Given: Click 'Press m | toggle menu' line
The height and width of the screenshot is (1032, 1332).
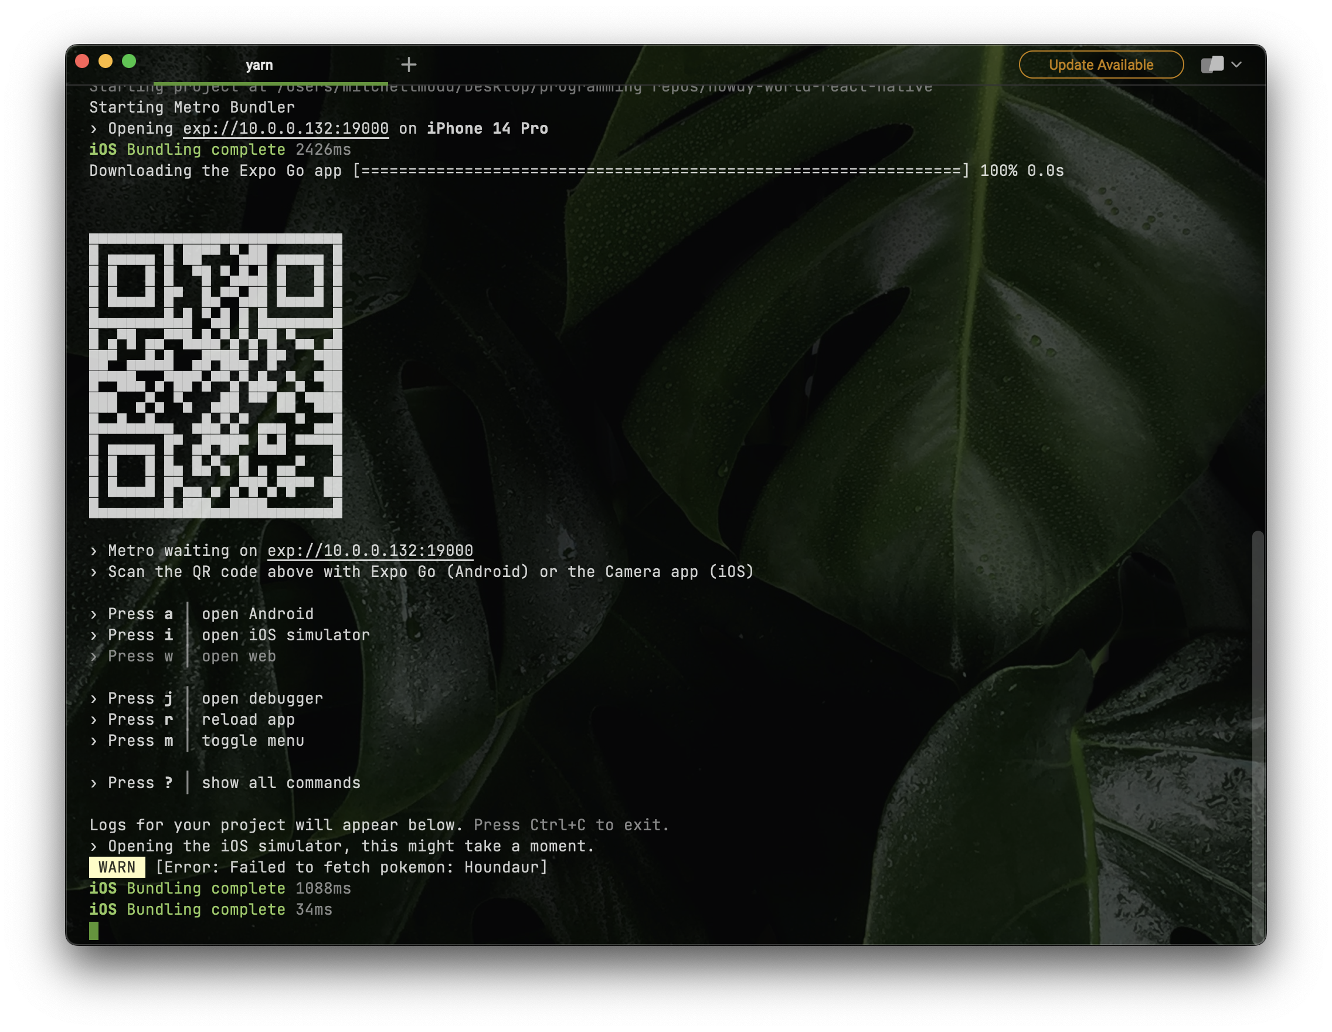Looking at the screenshot, I should point(197,741).
